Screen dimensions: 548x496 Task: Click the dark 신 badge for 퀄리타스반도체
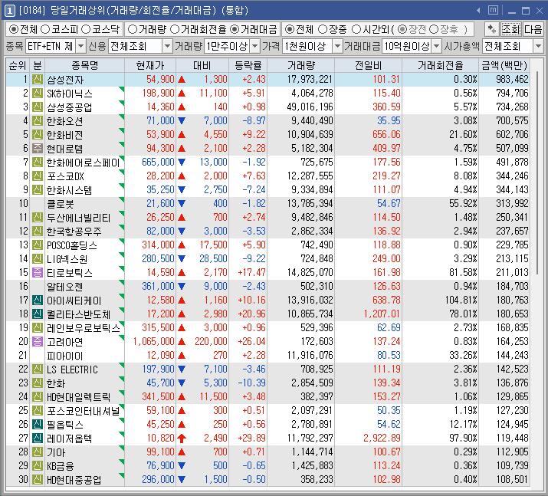[38, 314]
